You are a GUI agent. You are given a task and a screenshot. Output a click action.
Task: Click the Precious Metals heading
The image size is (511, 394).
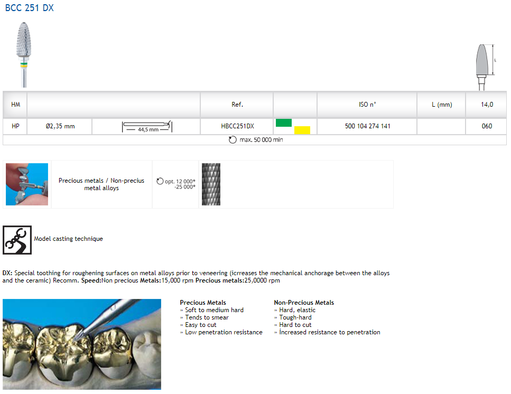tap(203, 303)
